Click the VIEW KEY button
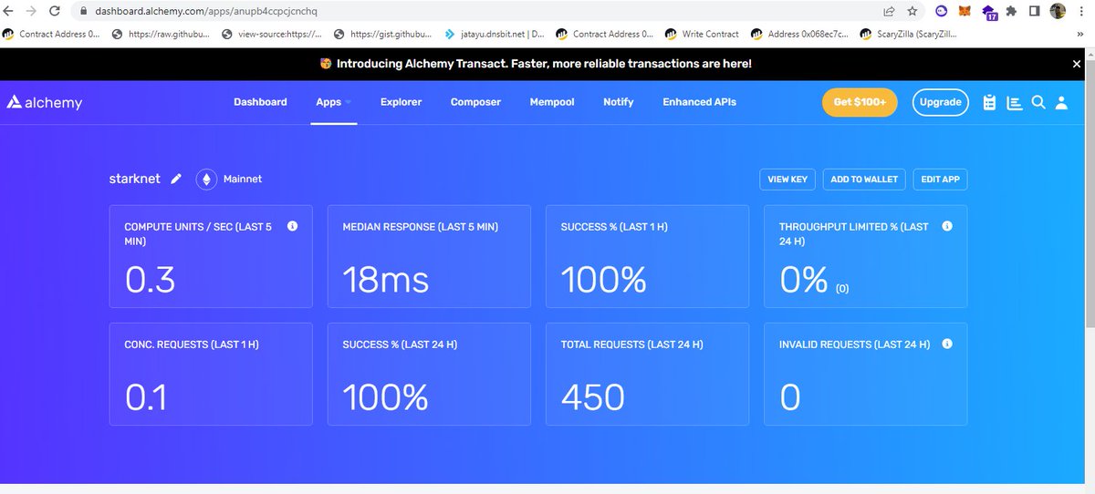1095x494 pixels. (x=787, y=180)
